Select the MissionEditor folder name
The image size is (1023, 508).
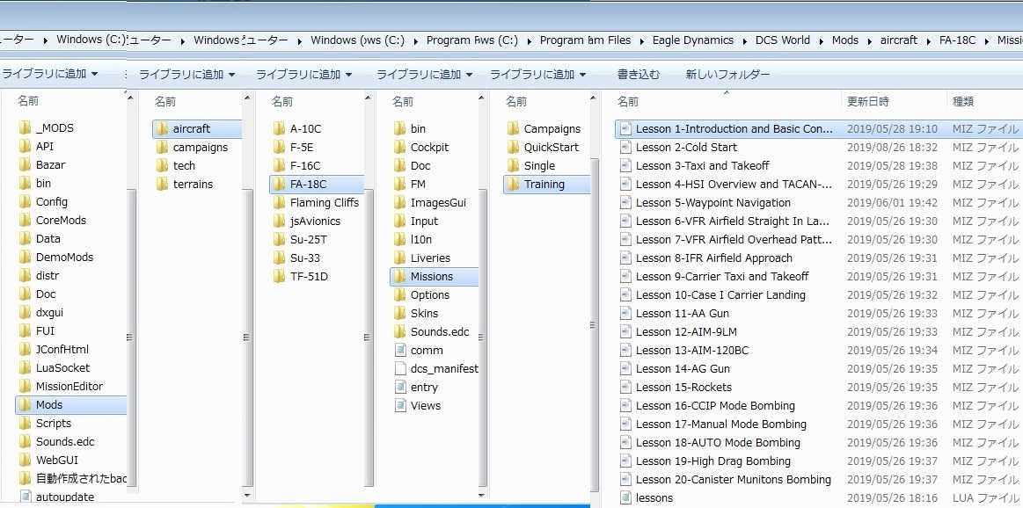(69, 386)
